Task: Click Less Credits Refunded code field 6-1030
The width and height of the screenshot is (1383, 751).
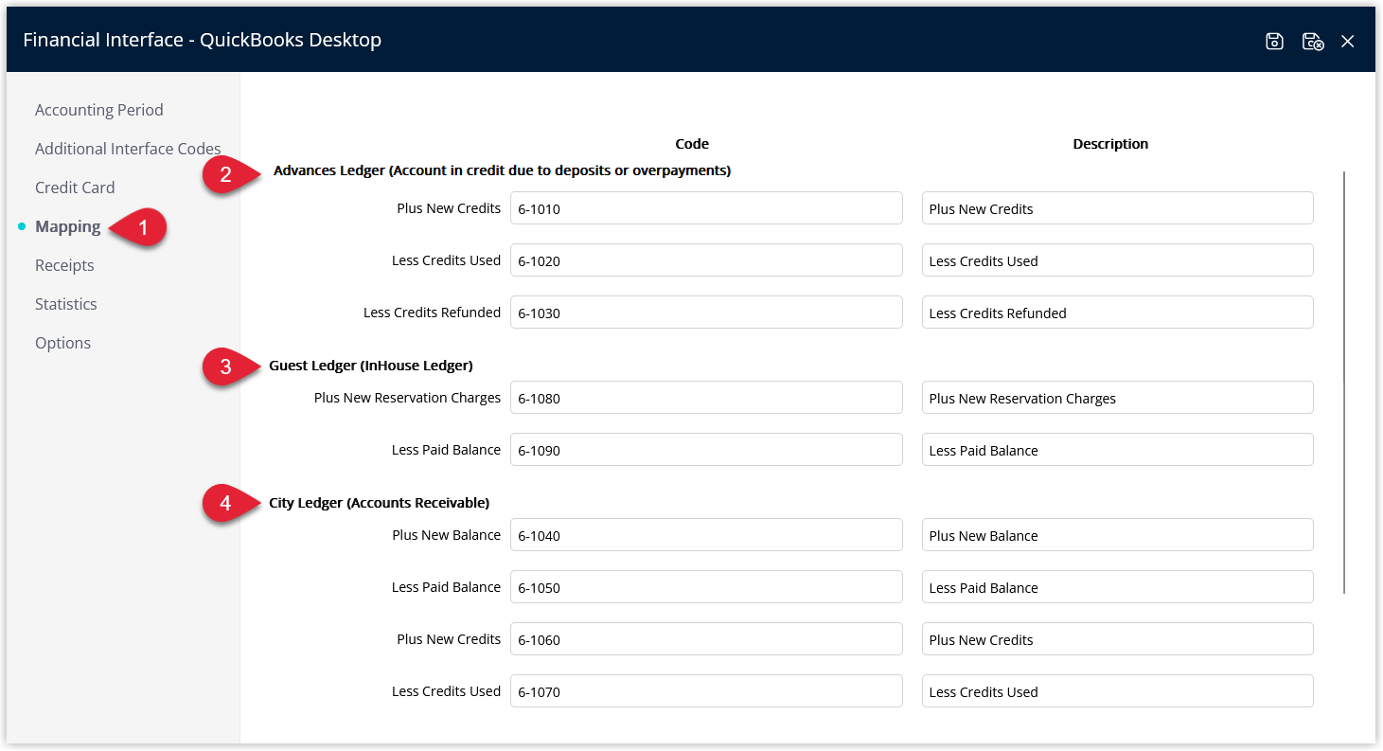Action: click(x=706, y=313)
